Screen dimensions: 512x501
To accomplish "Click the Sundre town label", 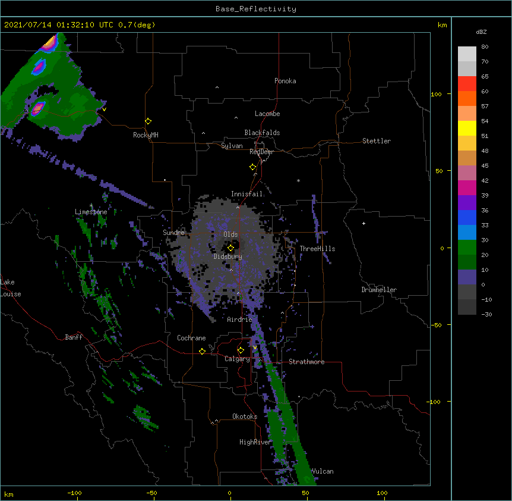I will coord(173,233).
